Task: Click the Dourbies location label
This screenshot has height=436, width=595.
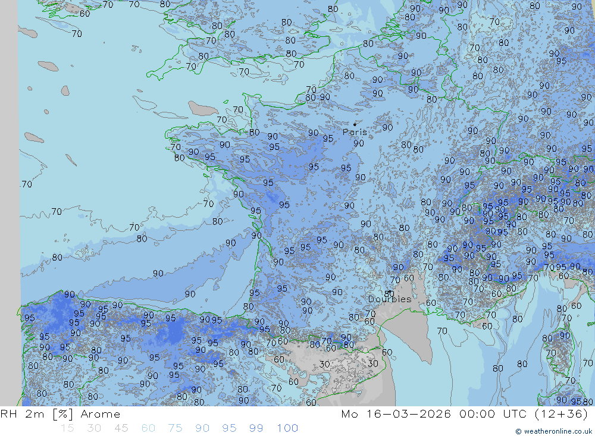Action: [390, 299]
